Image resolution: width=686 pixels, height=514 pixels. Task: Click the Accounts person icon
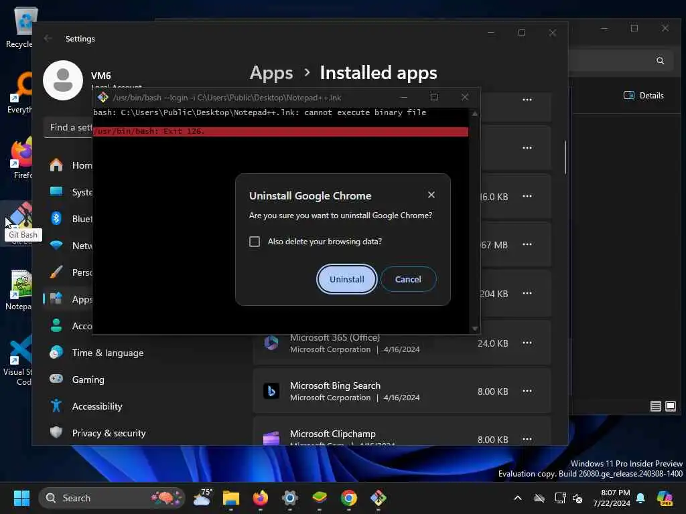click(56, 326)
